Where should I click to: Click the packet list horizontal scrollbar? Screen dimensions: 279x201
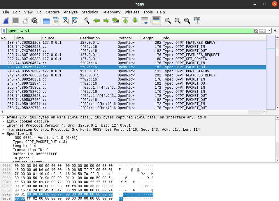click(125, 112)
